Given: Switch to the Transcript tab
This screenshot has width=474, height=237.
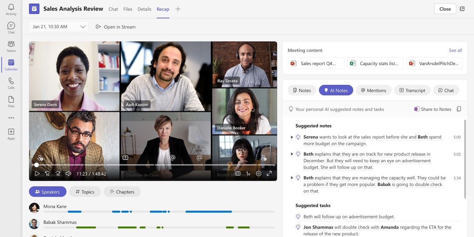Looking at the screenshot, I should click(412, 90).
